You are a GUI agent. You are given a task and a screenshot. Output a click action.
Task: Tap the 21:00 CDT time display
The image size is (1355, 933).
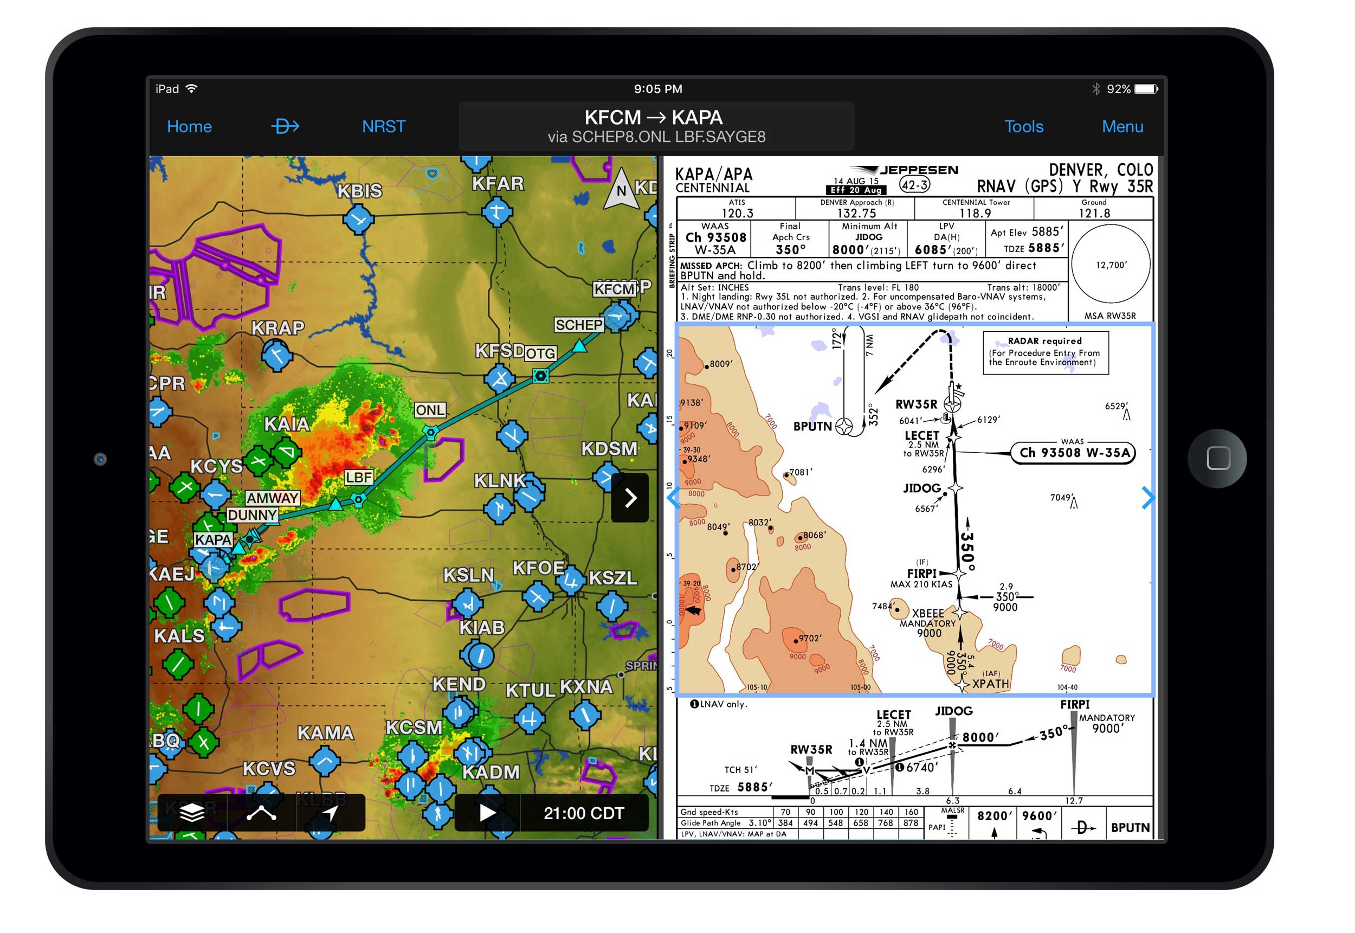(584, 813)
